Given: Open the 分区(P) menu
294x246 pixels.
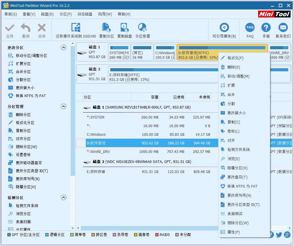Looking at the screenshot, I should [65, 14].
